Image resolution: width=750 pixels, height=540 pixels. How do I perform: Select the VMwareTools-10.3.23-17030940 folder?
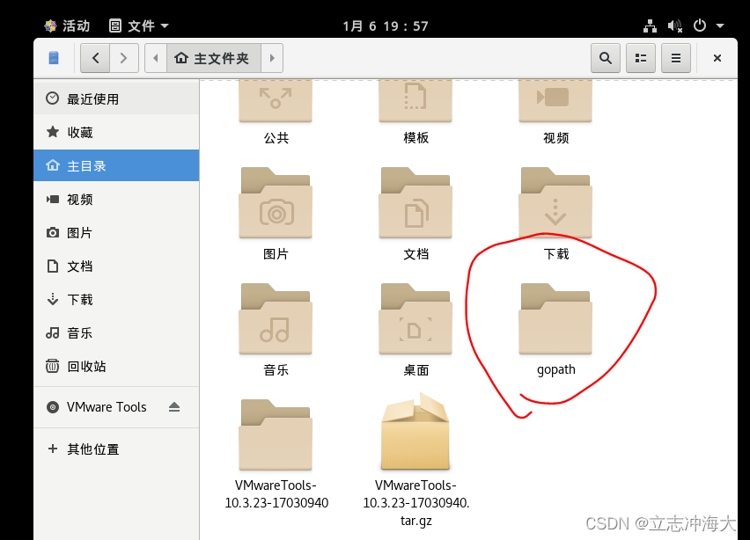(x=276, y=434)
